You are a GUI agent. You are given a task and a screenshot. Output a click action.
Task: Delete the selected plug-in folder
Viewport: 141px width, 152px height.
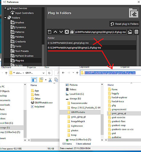[67, 32]
